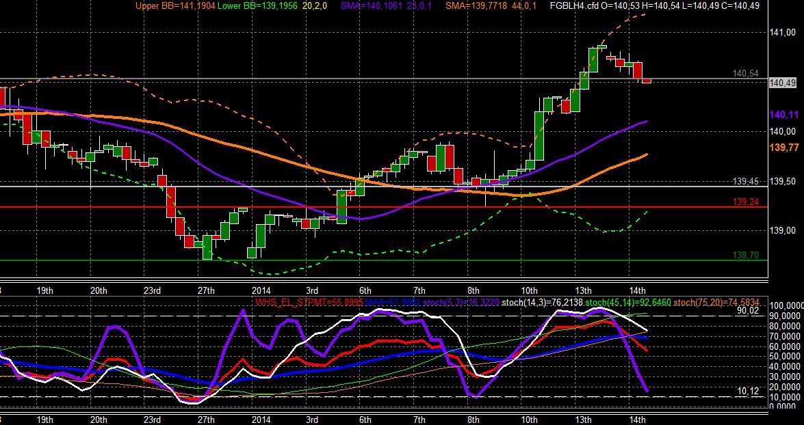
Task: Click the Lower BB=139,1956 label
Action: 257,5
